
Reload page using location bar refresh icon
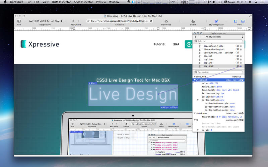[x=151, y=21]
